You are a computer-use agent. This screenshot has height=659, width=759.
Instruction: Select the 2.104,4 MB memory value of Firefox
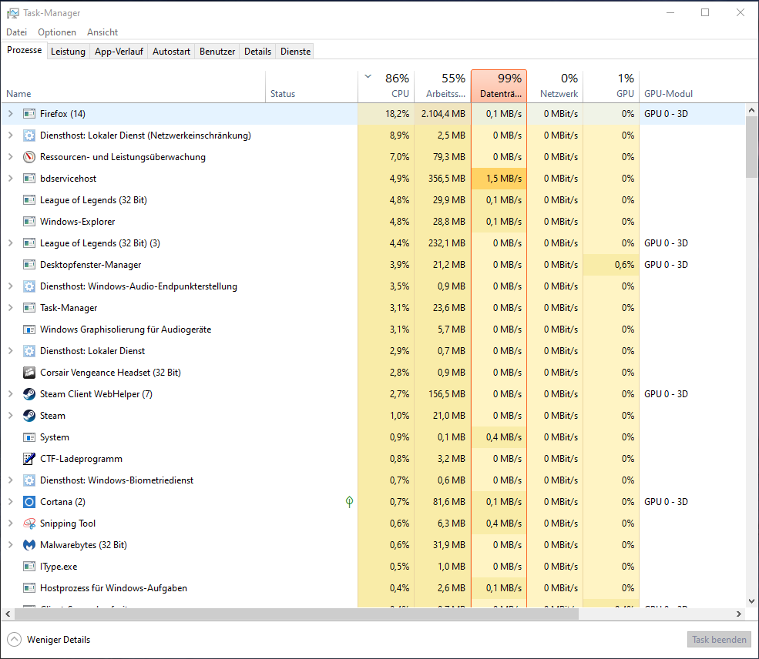[442, 114]
